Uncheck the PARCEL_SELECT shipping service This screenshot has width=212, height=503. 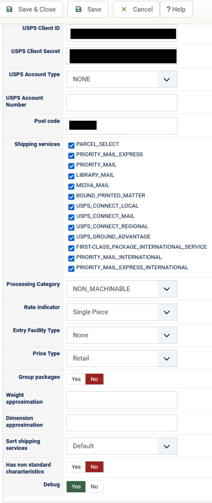pyautogui.click(x=72, y=146)
